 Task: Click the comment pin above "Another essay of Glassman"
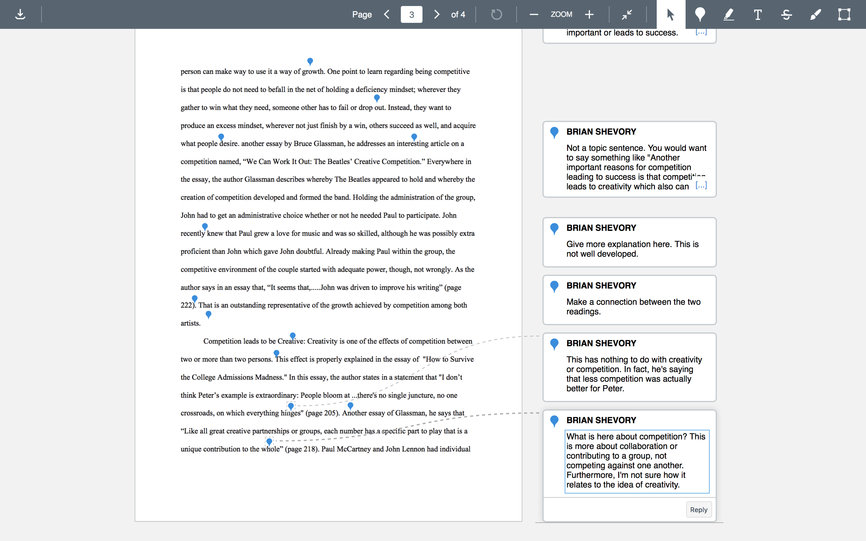(350, 405)
